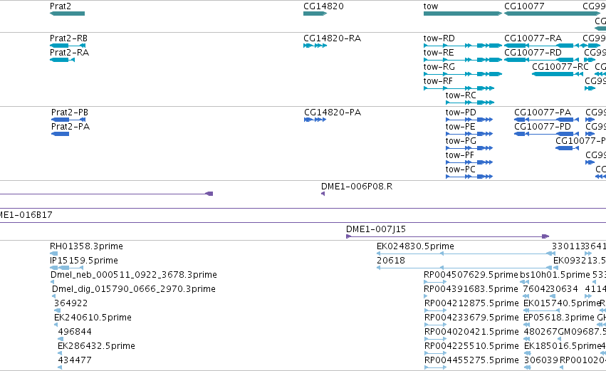This screenshot has height=371, width=606.
Task: Click EST 364922
Action: (57, 311)
